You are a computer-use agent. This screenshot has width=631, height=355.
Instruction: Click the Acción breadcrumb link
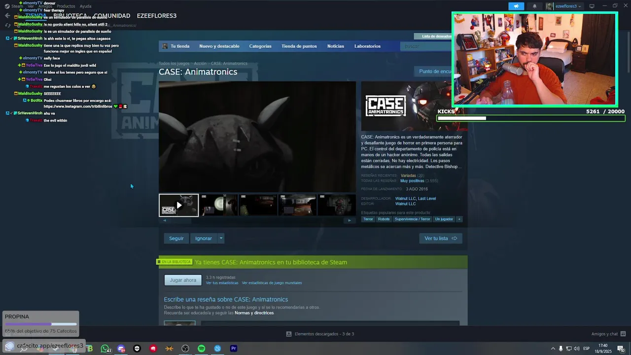[x=200, y=64]
